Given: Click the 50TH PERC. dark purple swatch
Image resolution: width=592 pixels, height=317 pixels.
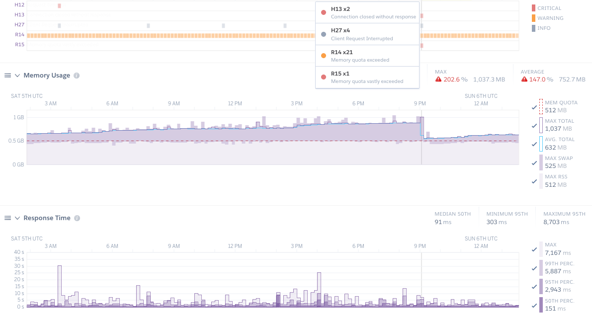Looking at the screenshot, I should 541,305.
